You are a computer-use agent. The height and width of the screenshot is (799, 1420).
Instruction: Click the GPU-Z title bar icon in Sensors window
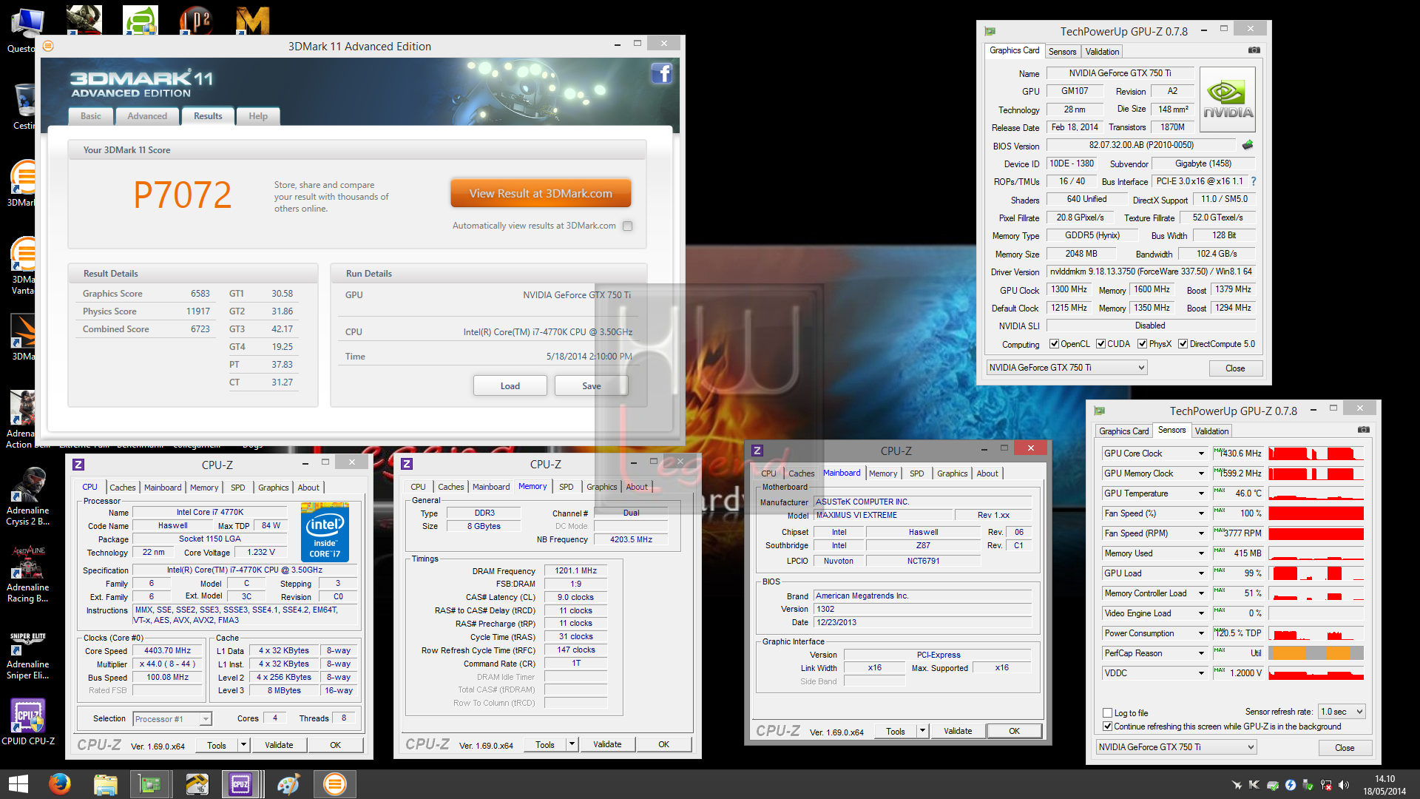(x=1099, y=411)
